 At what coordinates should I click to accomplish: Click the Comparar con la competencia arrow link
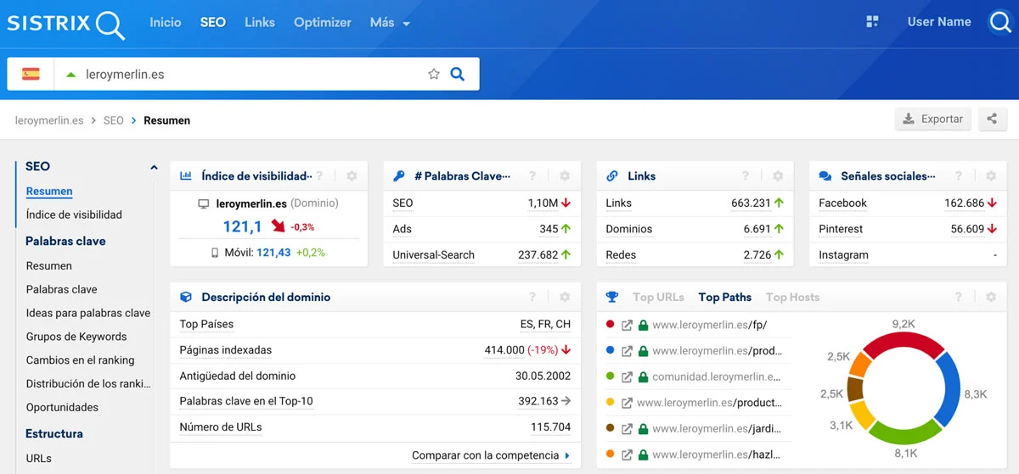(491, 455)
